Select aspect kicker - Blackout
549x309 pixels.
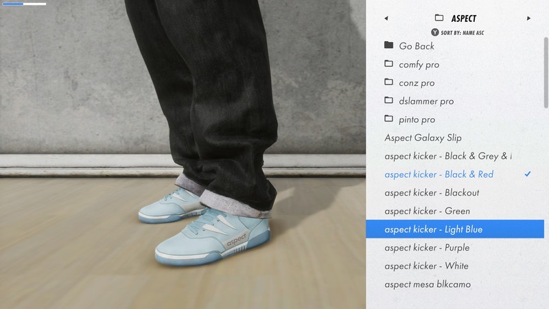point(432,193)
